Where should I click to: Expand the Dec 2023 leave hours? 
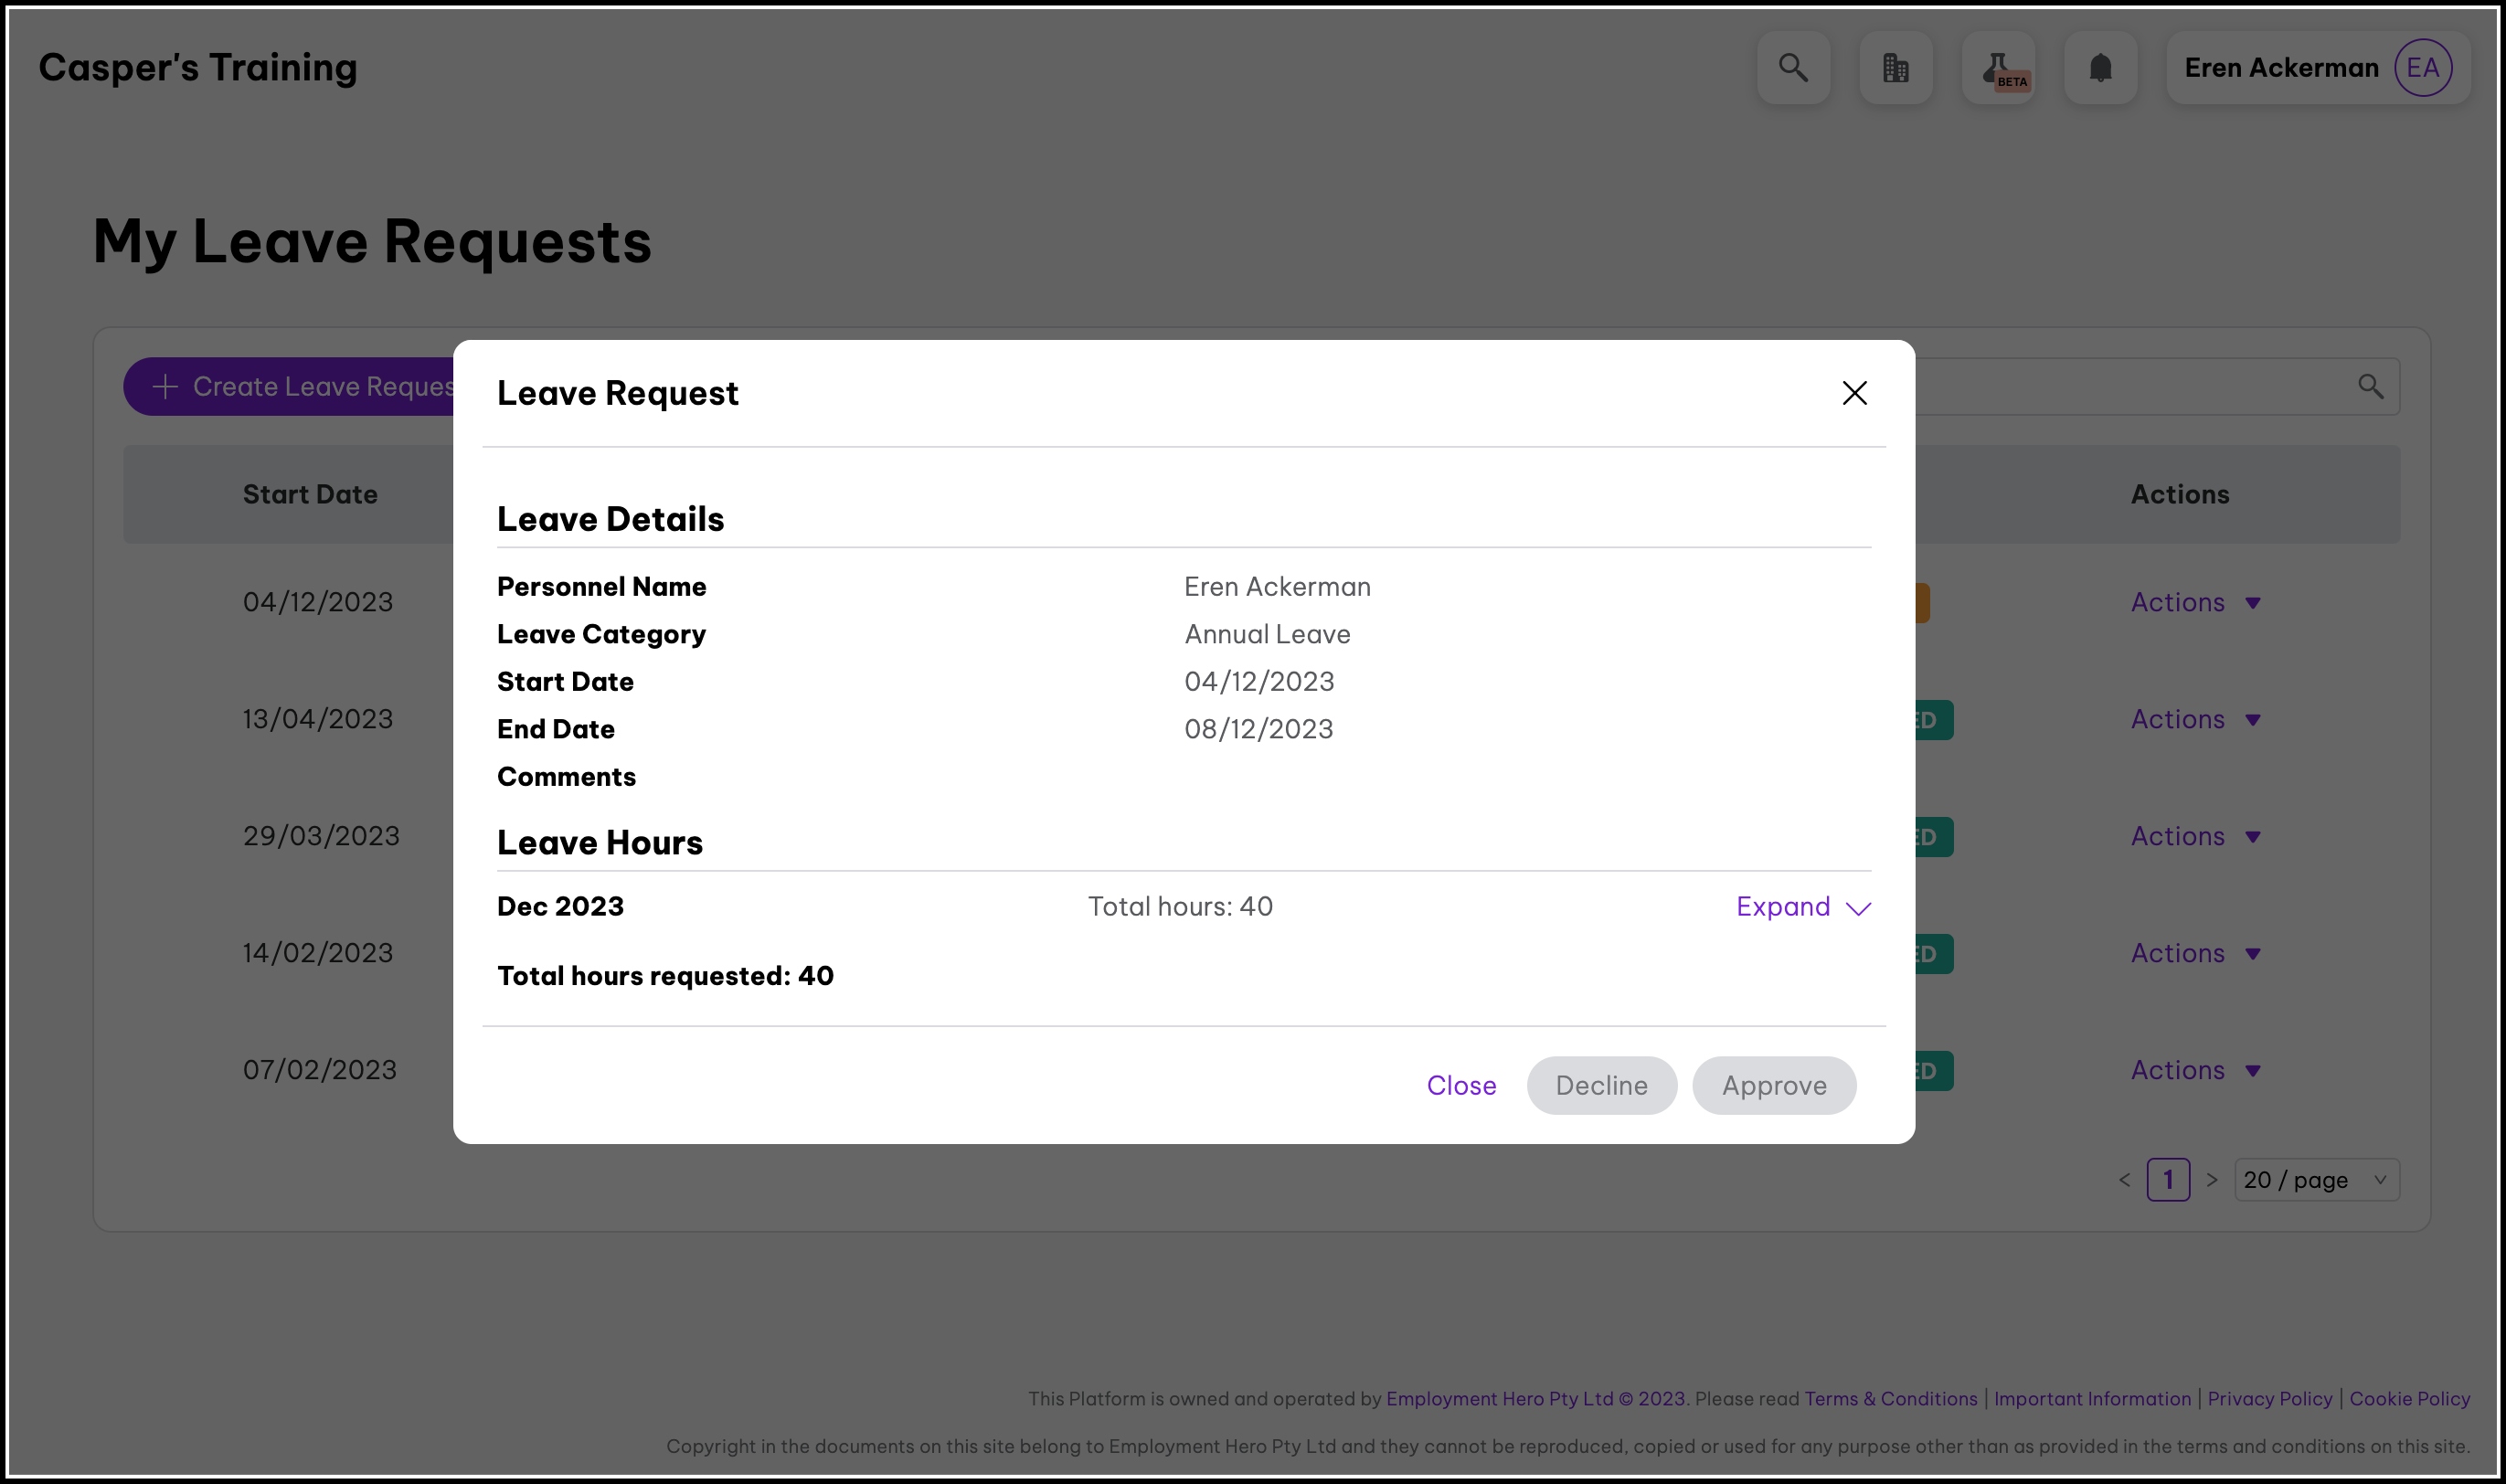coord(1802,907)
